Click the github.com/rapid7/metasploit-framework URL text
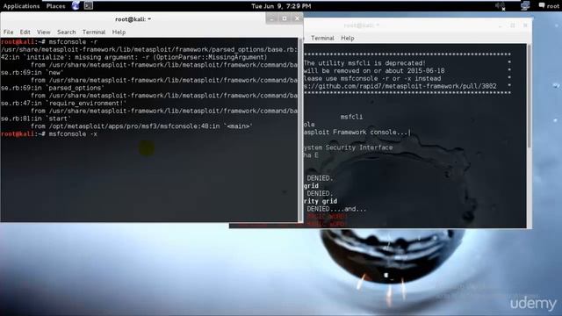Viewport: 562px width, 316px height. pos(400,86)
